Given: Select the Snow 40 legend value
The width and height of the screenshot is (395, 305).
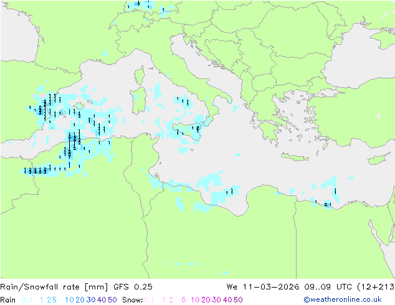Looking at the screenshot, I should coord(227,300).
